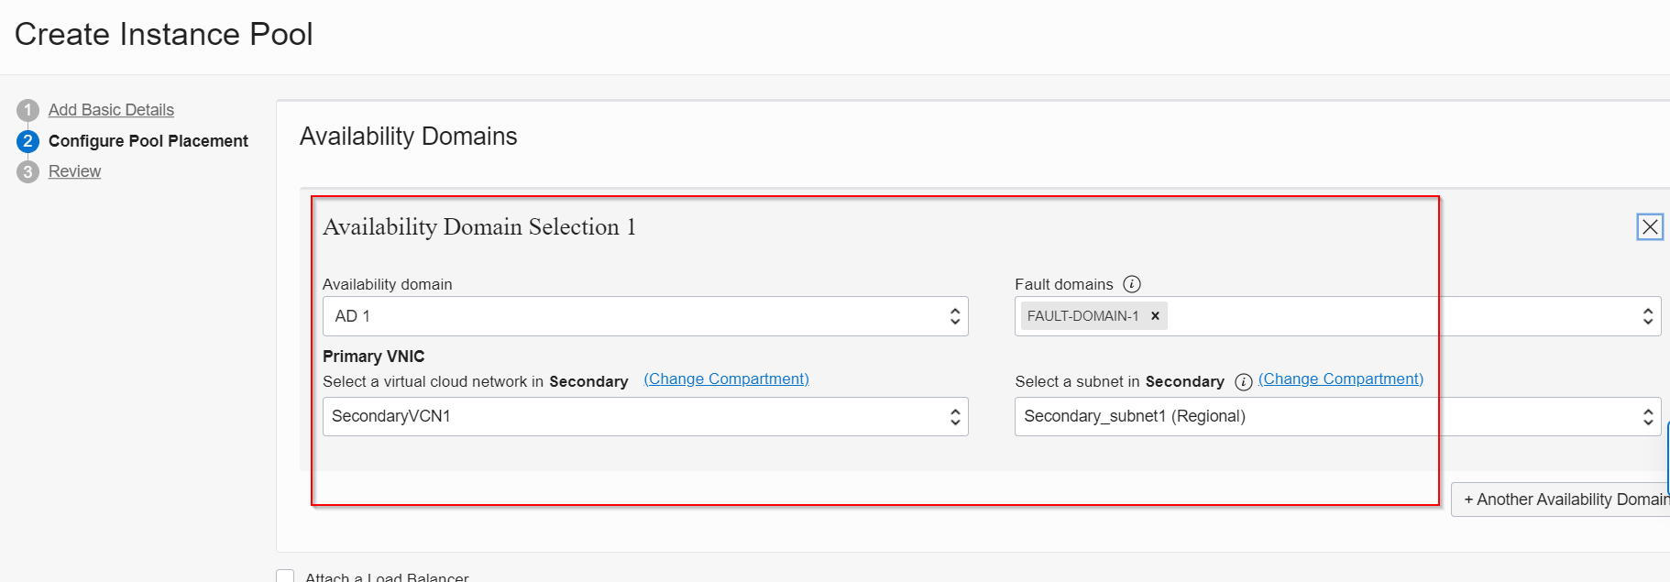Remove the FAULT-DOMAIN-1 tag

tap(1155, 316)
